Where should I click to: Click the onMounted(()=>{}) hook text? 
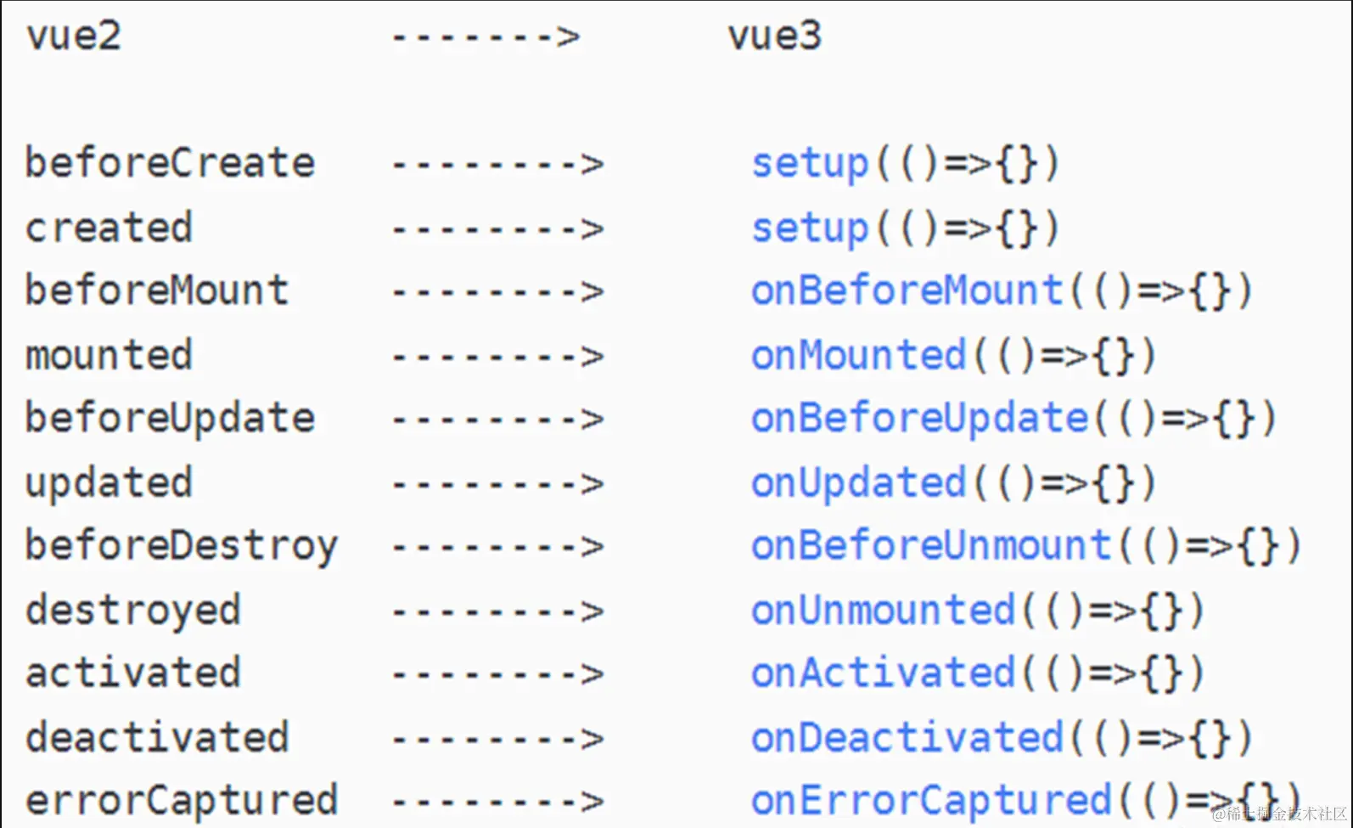point(952,355)
